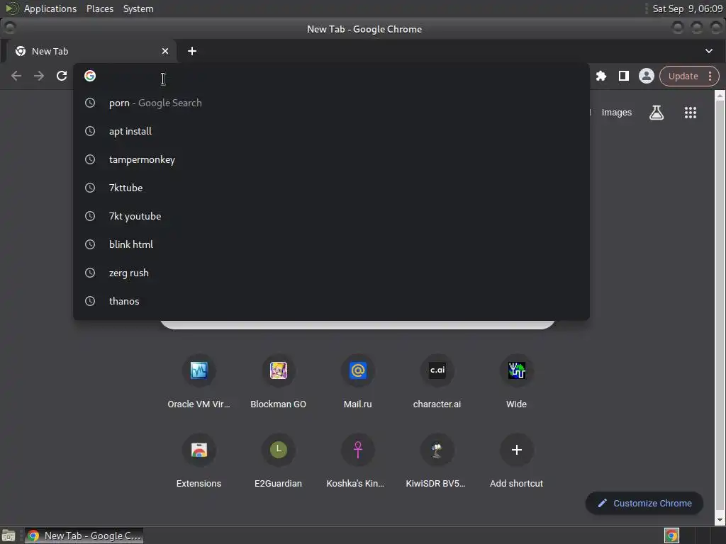726x544 pixels.
Task: Open the Mail.ru shortcut
Action: [x=357, y=382]
